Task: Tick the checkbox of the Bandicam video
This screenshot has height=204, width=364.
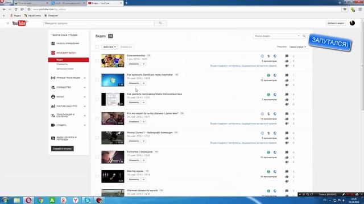Action: pyautogui.click(x=97, y=80)
